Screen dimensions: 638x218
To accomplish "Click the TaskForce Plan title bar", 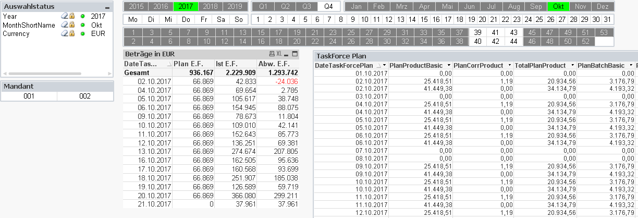I will [x=475, y=55].
